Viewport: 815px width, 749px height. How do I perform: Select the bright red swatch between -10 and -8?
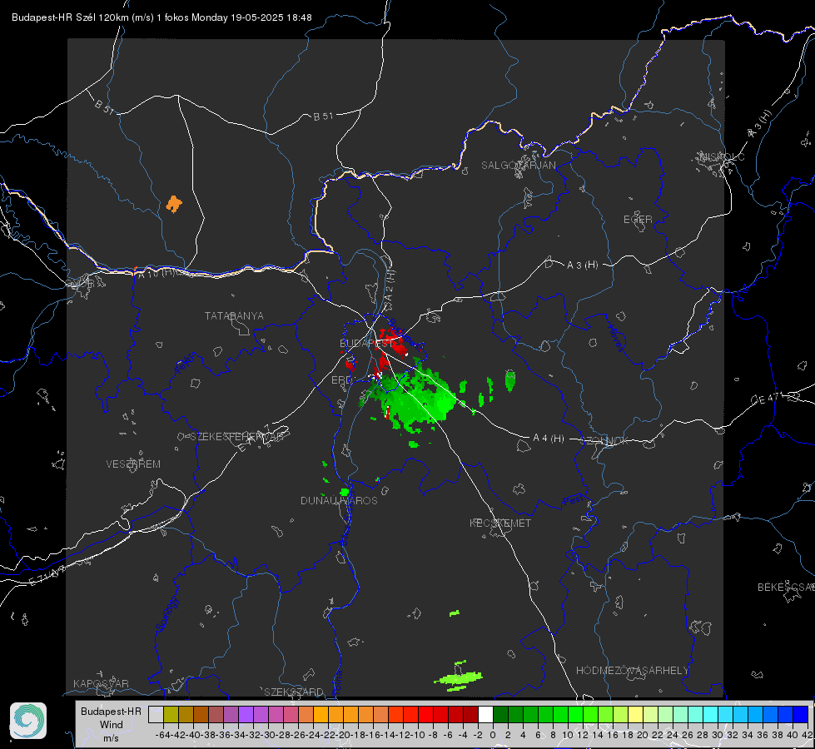(425, 715)
